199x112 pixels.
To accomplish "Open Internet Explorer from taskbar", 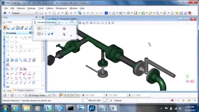I will coord(16,108).
